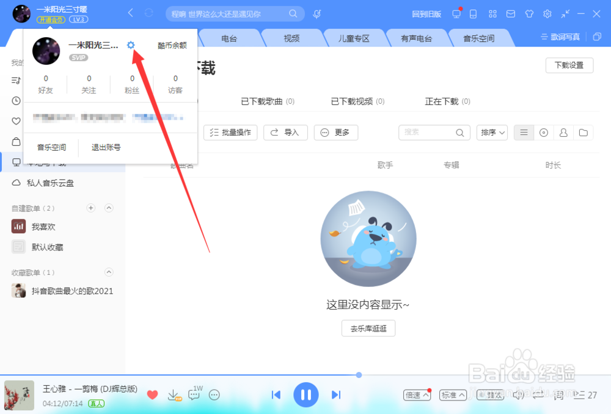Open the 排序 sort dropdown
611x414 pixels.
(x=492, y=133)
